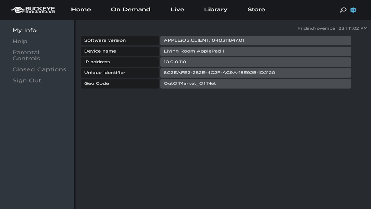371x209 pixels.
Task: Select Closed Captions in the sidebar
Action: coord(39,69)
